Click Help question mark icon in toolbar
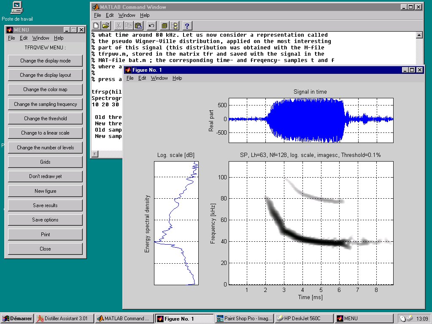The width and height of the screenshot is (432, 324). coord(187,26)
